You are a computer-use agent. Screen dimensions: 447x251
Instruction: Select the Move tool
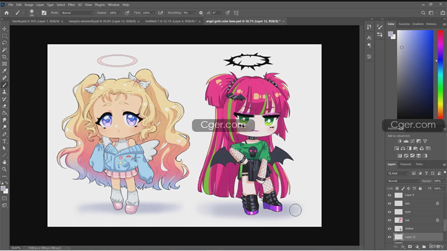(x=4, y=29)
